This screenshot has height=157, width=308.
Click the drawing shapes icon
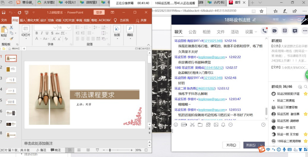[117, 29]
